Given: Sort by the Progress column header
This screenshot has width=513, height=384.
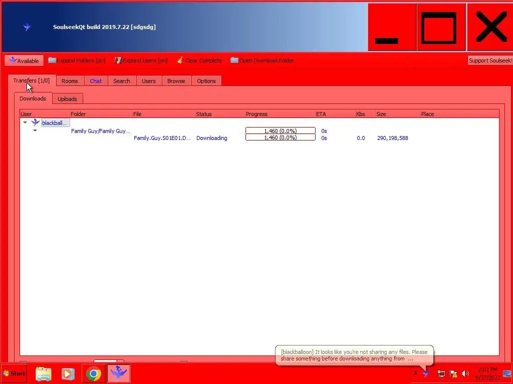Looking at the screenshot, I should point(281,114).
